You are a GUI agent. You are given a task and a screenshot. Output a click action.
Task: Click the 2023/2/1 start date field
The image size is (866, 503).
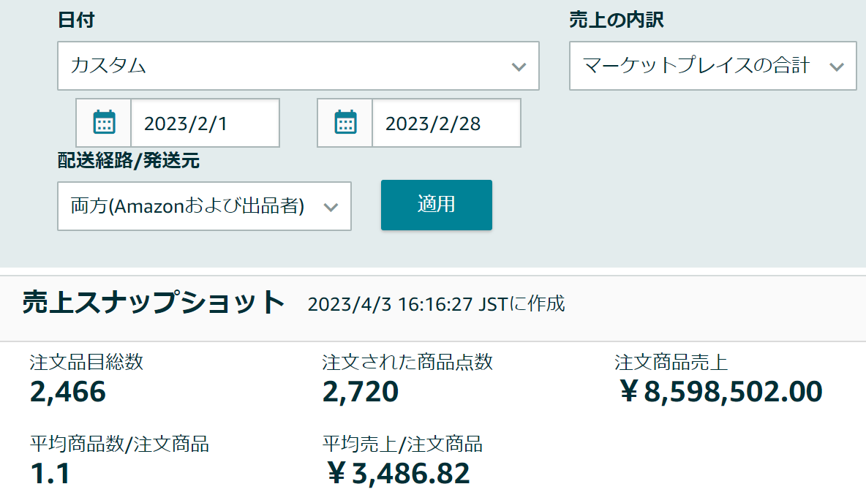coord(205,123)
